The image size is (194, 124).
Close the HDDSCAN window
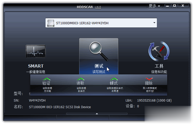[183, 6]
